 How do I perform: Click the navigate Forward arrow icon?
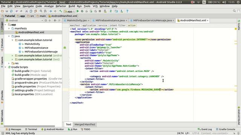[x=55, y=11]
